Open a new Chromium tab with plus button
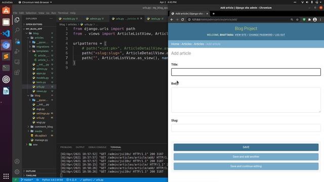The width and height of the screenshot is (324, 182). [214, 14]
